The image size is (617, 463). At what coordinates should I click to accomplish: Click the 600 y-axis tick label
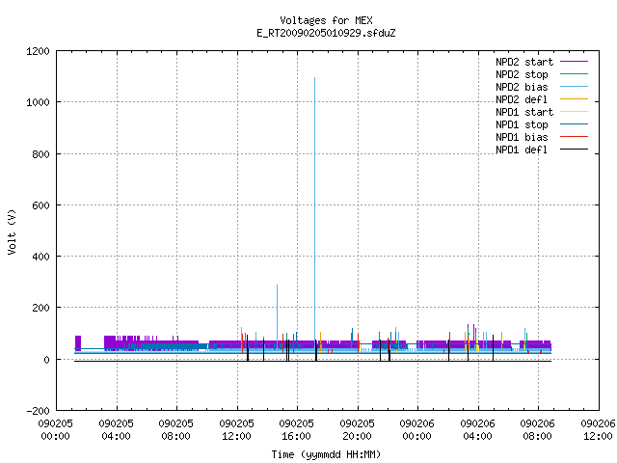[x=40, y=205]
